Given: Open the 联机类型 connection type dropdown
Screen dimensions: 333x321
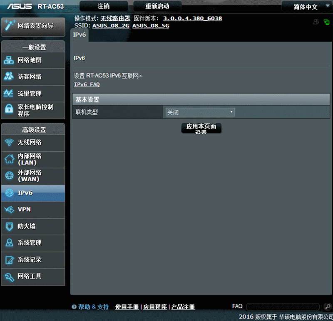Looking at the screenshot, I should 200,112.
